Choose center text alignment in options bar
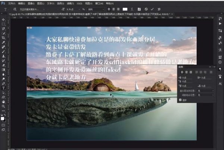Viewport: 224px width, 150px height. point(113,8)
